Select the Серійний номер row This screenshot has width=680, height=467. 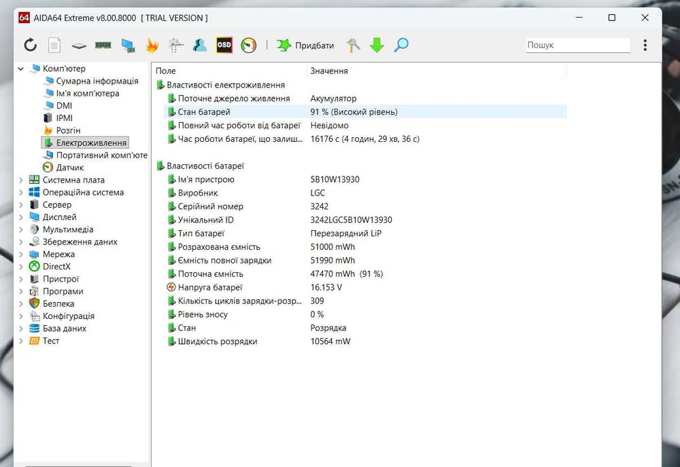[365, 206]
